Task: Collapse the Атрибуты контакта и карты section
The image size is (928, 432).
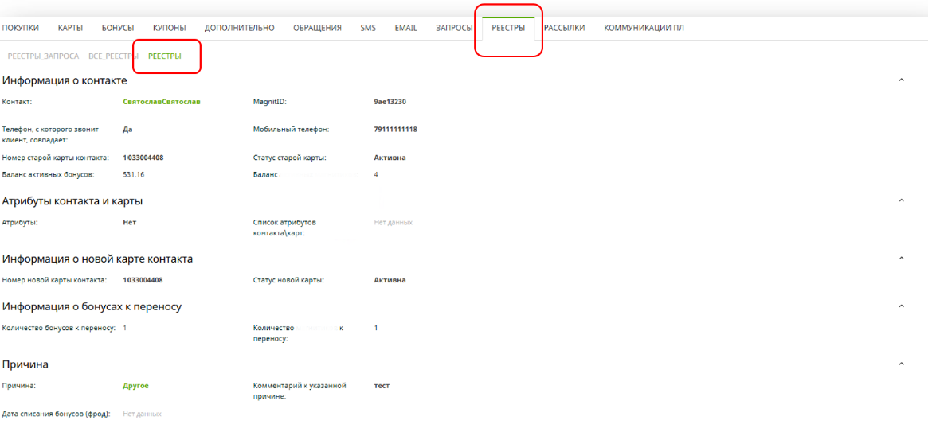Action: (x=901, y=200)
